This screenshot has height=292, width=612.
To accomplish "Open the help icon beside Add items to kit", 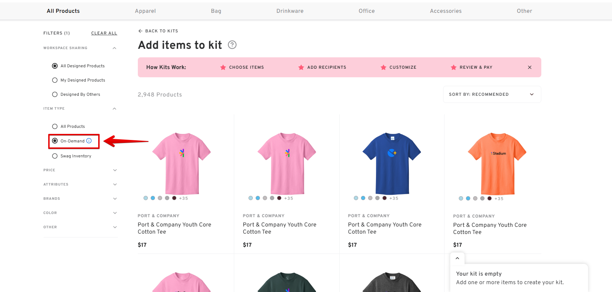I will coord(232,45).
